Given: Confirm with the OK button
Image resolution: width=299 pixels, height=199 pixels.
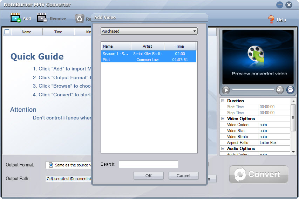Looking at the screenshot, I should pos(149,176).
